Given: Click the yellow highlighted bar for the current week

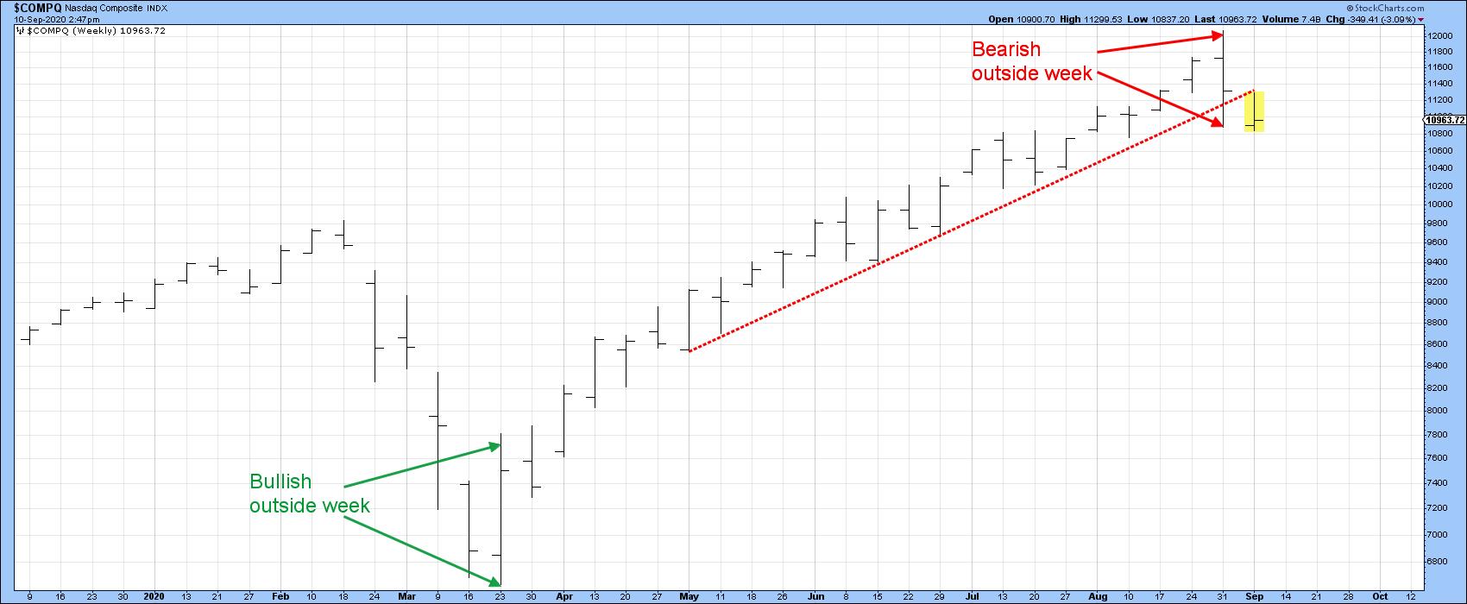Looking at the screenshot, I should click(1254, 111).
